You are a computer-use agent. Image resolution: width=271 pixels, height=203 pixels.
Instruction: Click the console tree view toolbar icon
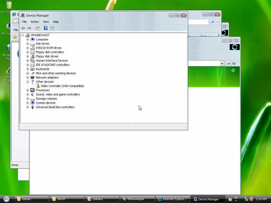coord(38,28)
